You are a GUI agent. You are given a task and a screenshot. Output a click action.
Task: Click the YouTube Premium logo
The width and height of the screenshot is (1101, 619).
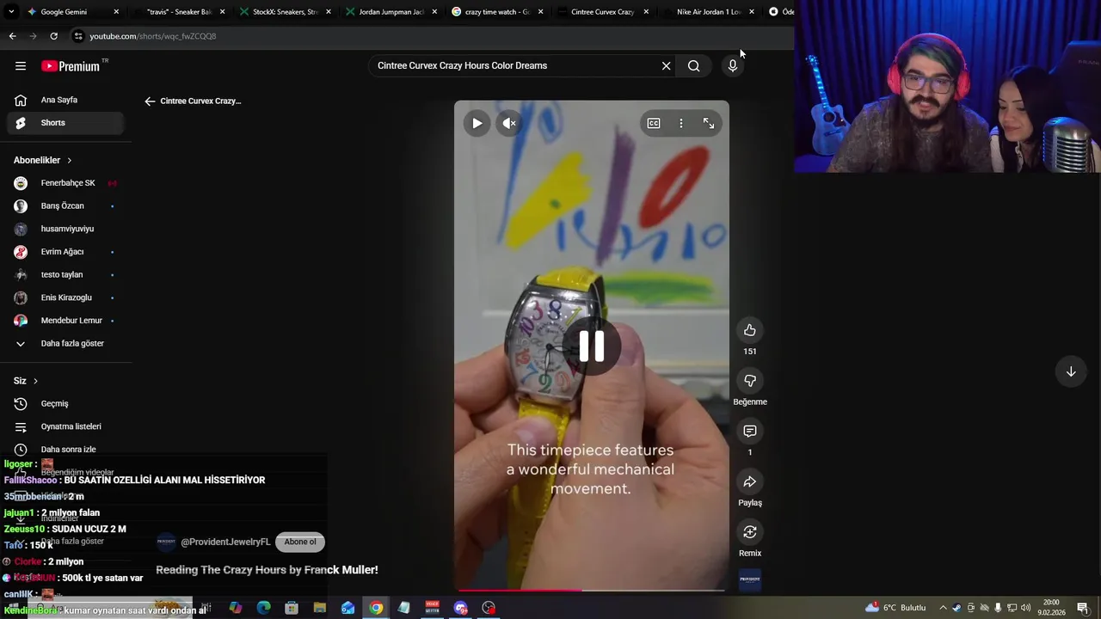coord(71,66)
